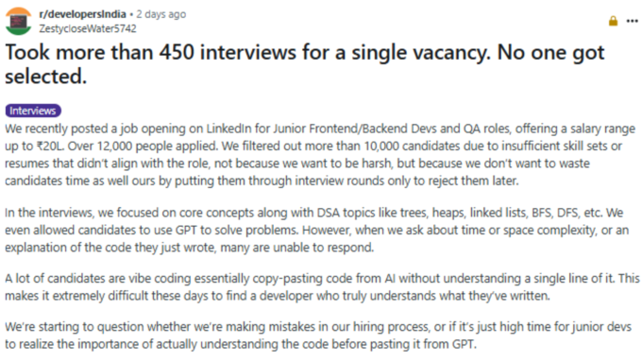Filter posts by the Interviews flair
This screenshot has height=362, width=642.
(33, 111)
